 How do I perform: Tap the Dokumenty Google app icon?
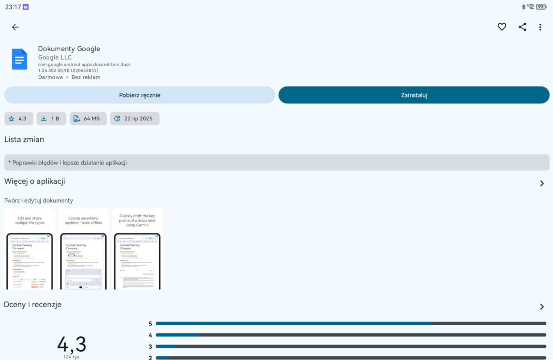20,59
